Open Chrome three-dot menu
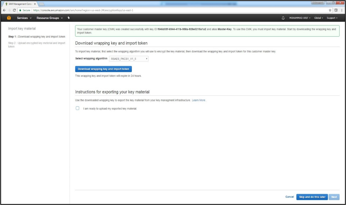346x205 pixels. point(342,10)
